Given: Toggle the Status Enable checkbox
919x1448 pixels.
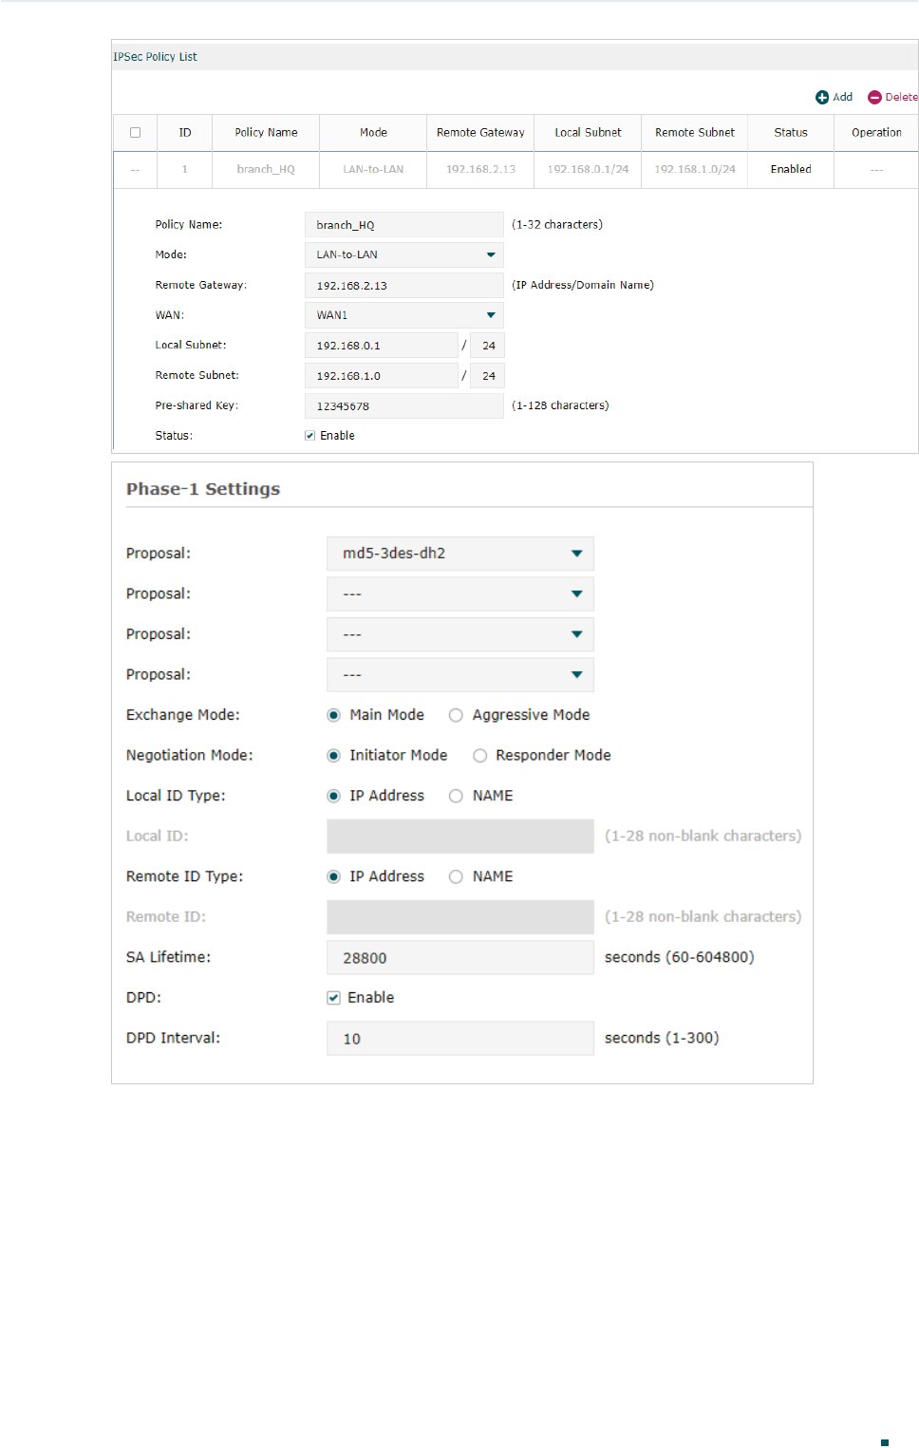Looking at the screenshot, I should (309, 436).
